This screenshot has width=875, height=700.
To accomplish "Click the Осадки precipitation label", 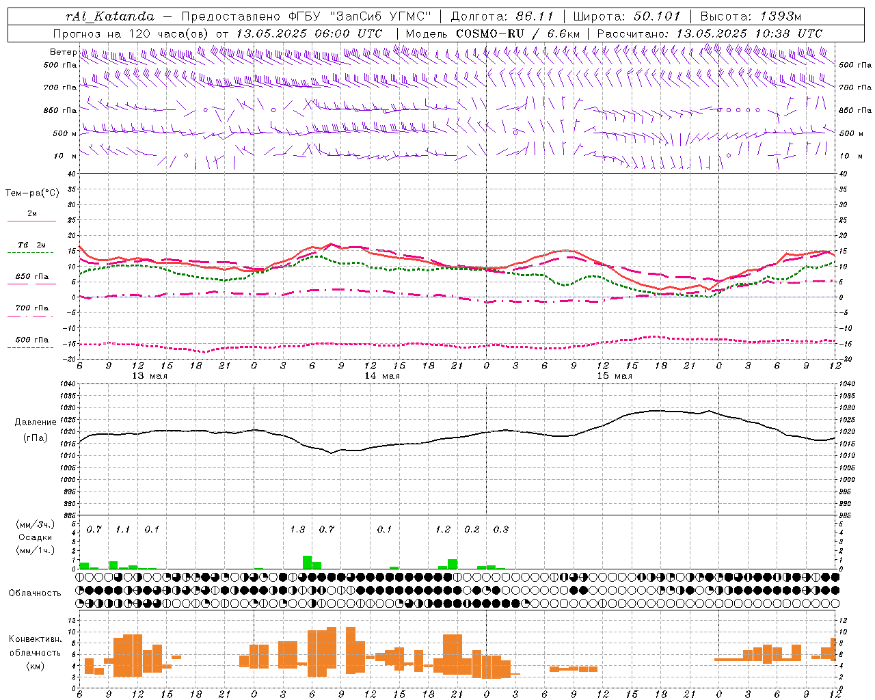I will 36,537.
